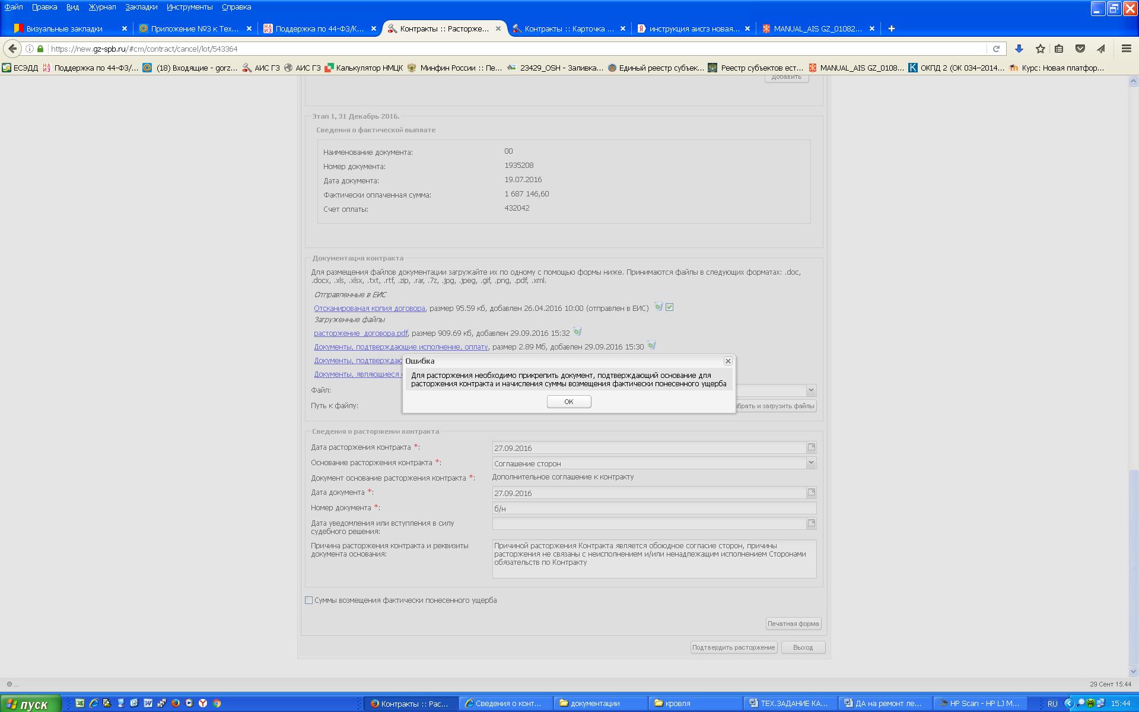Click OK in the Ошибка dialog

[568, 402]
